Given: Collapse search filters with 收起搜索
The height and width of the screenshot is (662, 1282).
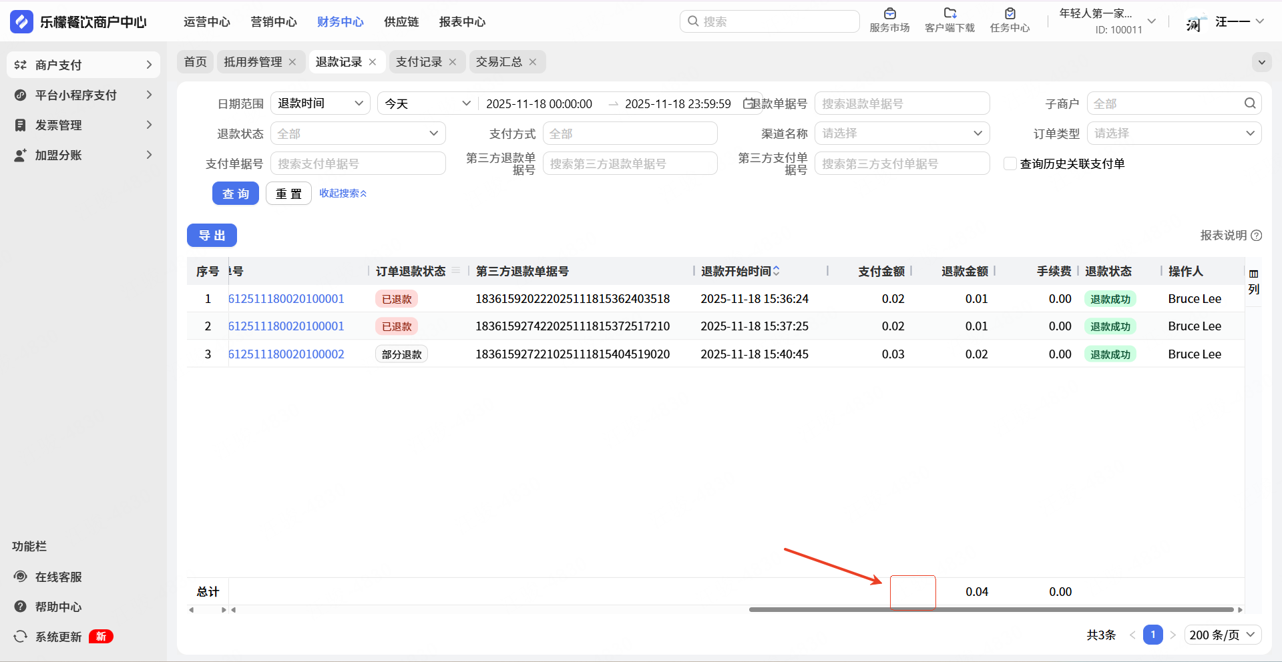Looking at the screenshot, I should (343, 194).
